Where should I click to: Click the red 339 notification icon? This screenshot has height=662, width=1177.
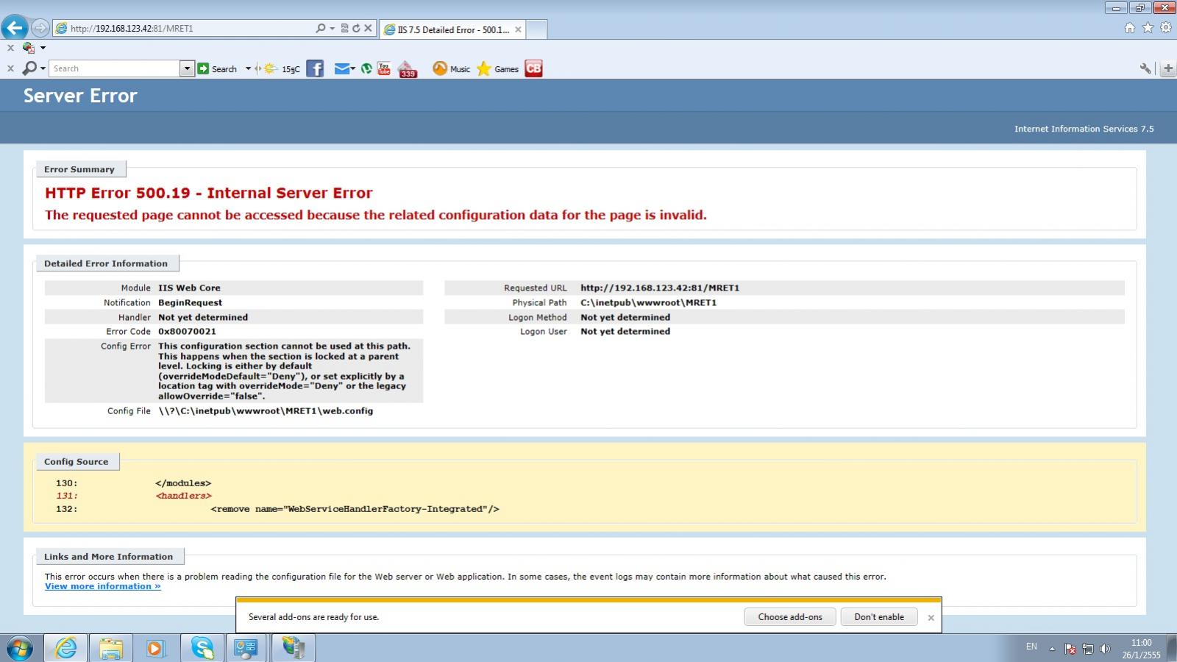click(408, 69)
